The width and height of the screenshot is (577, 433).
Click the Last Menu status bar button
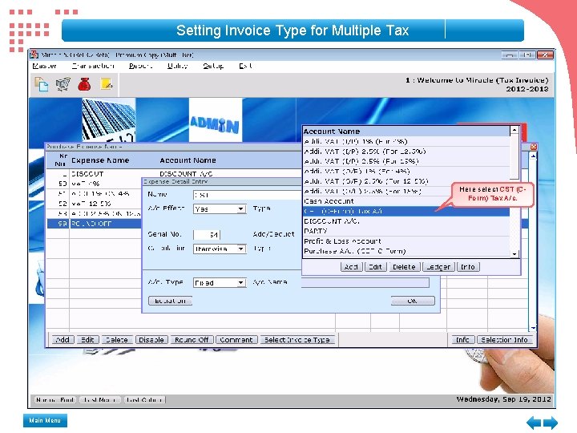click(x=99, y=400)
